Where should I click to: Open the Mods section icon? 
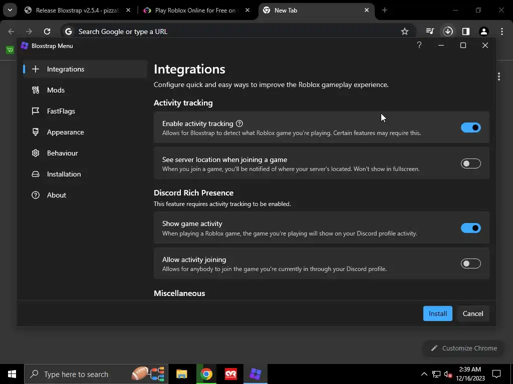pos(36,90)
